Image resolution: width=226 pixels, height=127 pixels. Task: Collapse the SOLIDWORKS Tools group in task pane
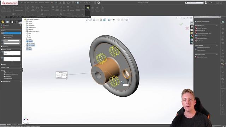point(217,26)
